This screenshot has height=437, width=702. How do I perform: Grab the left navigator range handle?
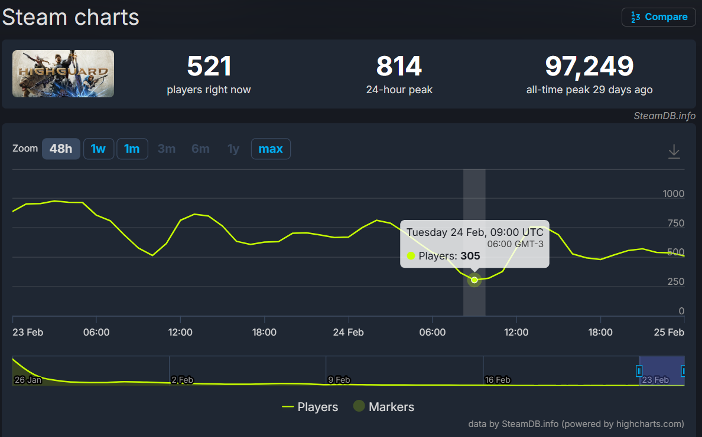pos(639,371)
